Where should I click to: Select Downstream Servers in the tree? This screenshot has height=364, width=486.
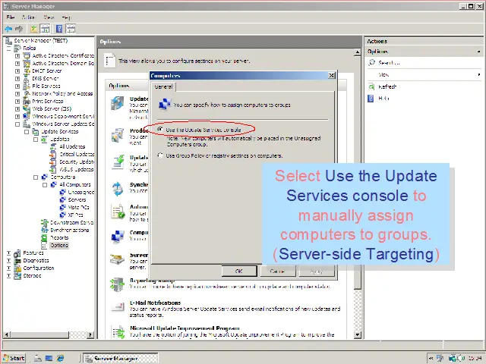point(71,222)
